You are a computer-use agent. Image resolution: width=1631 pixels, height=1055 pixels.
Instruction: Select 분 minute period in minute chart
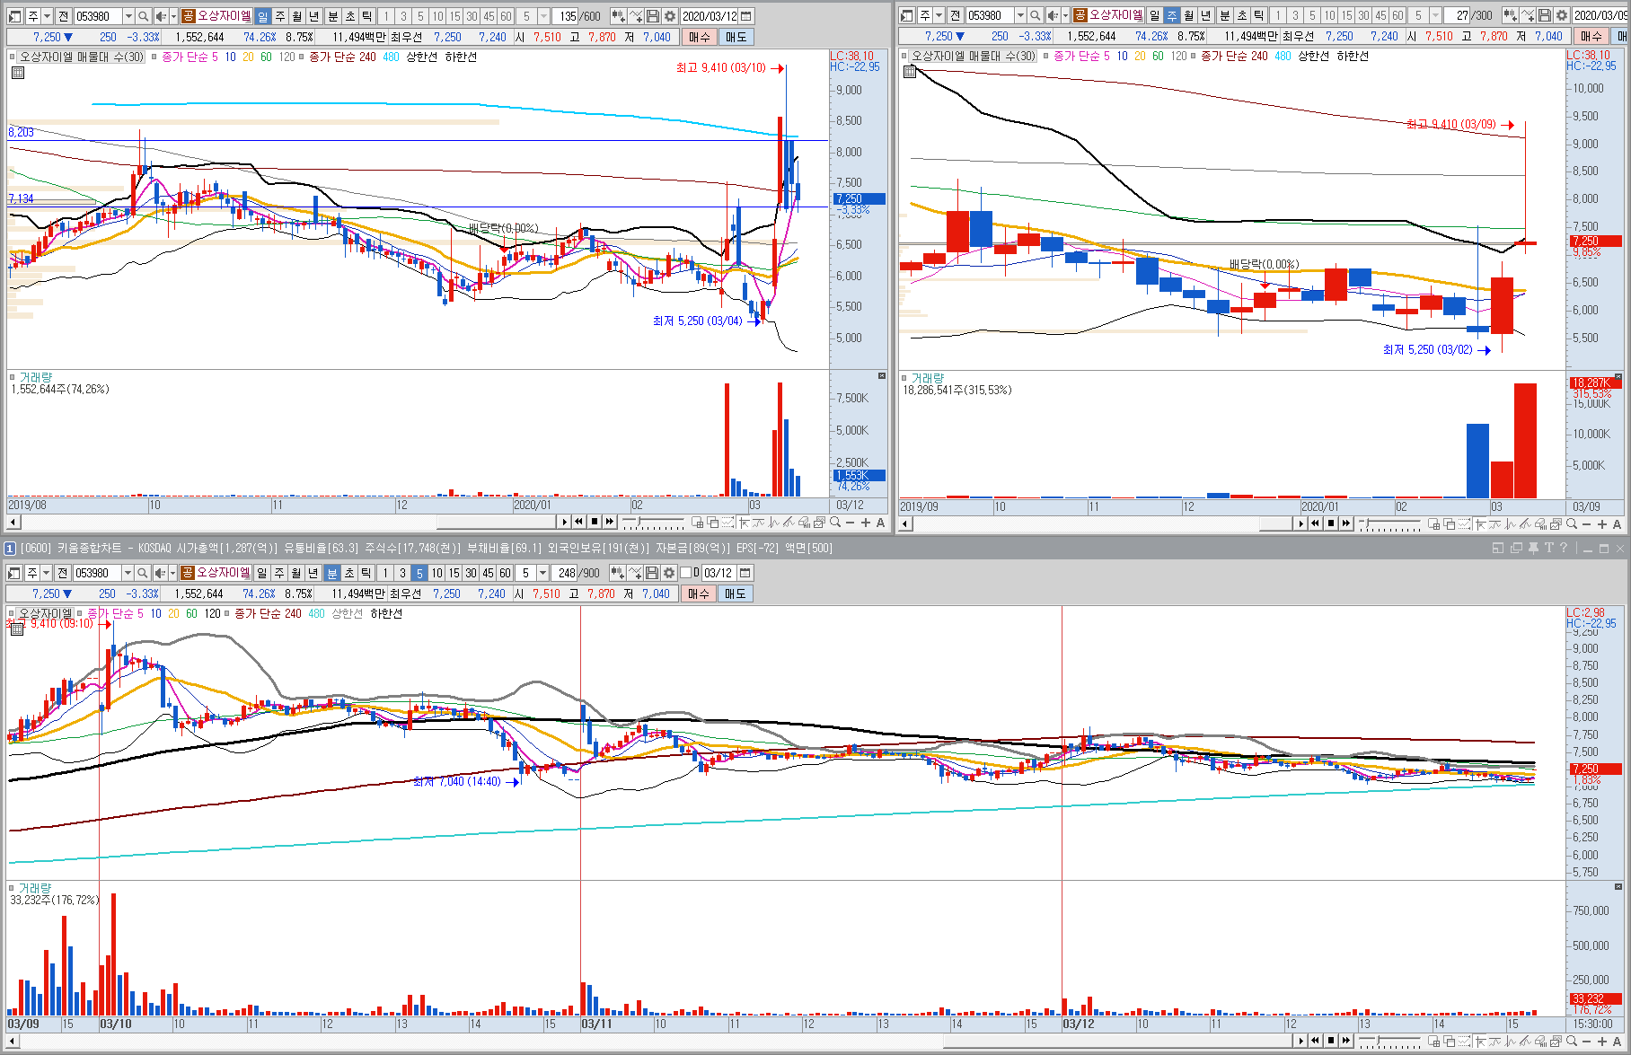(x=331, y=573)
